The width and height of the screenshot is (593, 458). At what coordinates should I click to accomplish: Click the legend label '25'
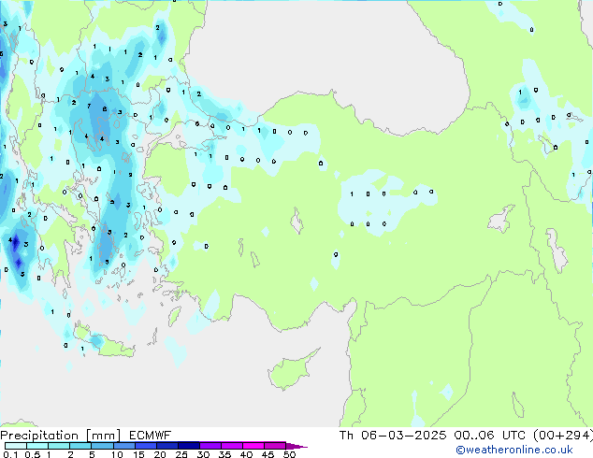181,454
